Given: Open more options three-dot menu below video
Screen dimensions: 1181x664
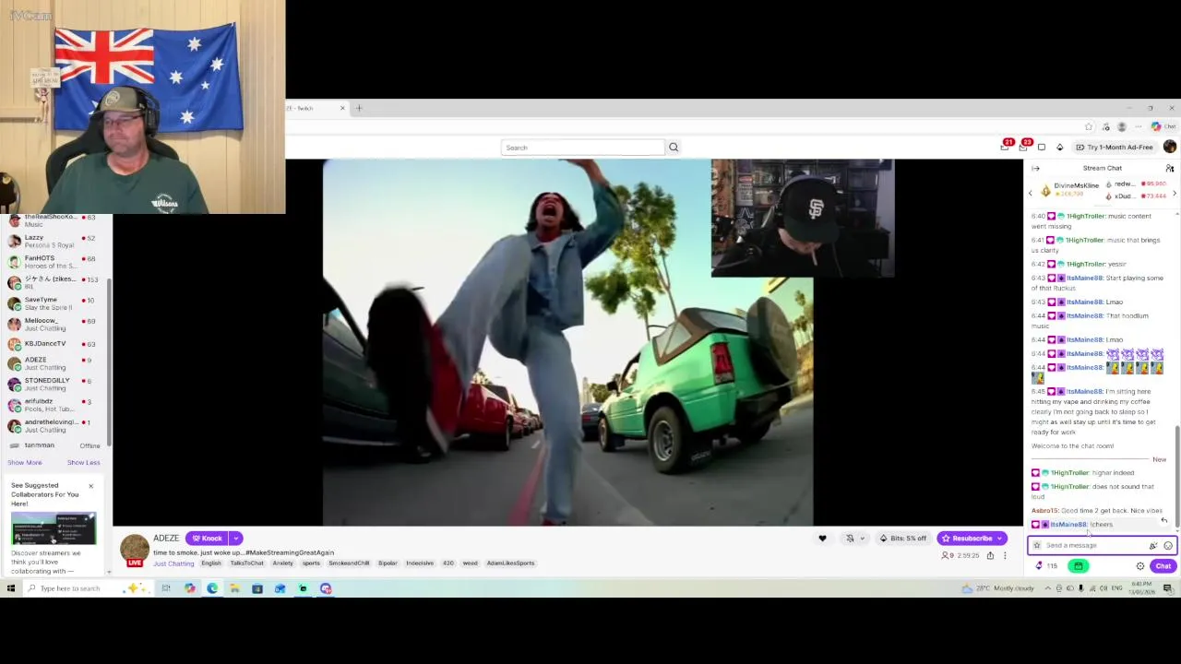Looking at the screenshot, I should 1005,555.
